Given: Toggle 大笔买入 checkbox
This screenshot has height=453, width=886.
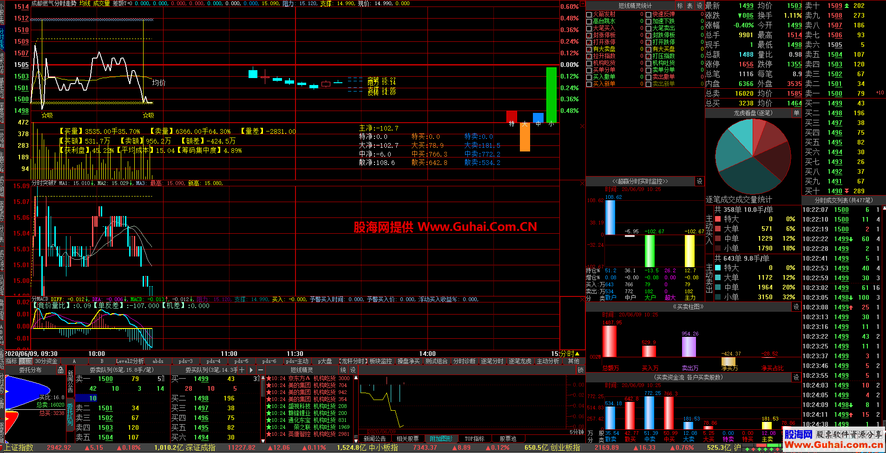Looking at the screenshot, I should click(589, 28).
